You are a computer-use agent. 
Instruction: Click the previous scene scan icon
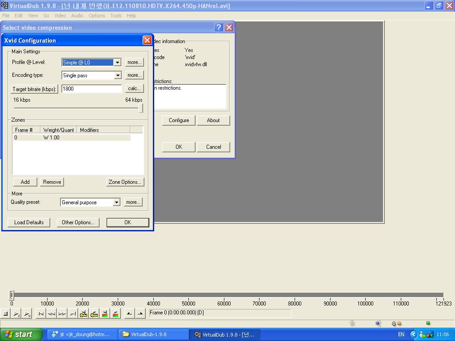(x=105, y=313)
